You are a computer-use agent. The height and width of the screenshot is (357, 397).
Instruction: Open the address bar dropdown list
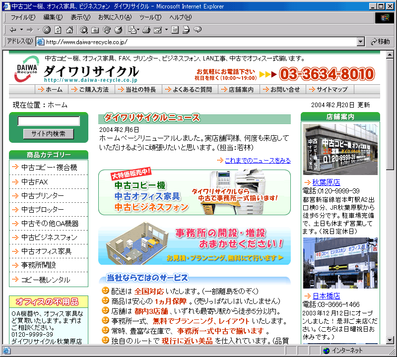point(361,42)
